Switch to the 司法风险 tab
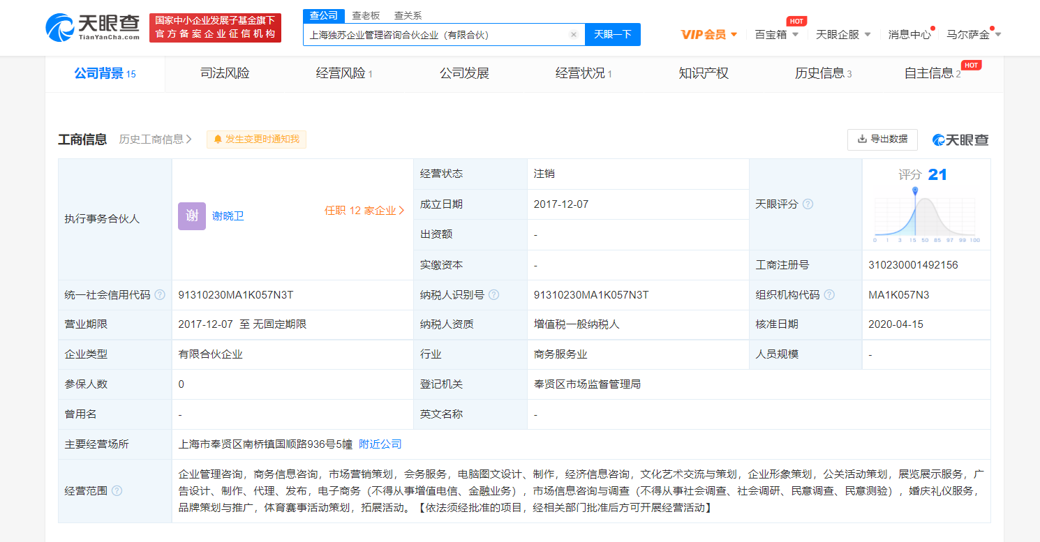Screen dimensions: 1040x542 [225, 73]
